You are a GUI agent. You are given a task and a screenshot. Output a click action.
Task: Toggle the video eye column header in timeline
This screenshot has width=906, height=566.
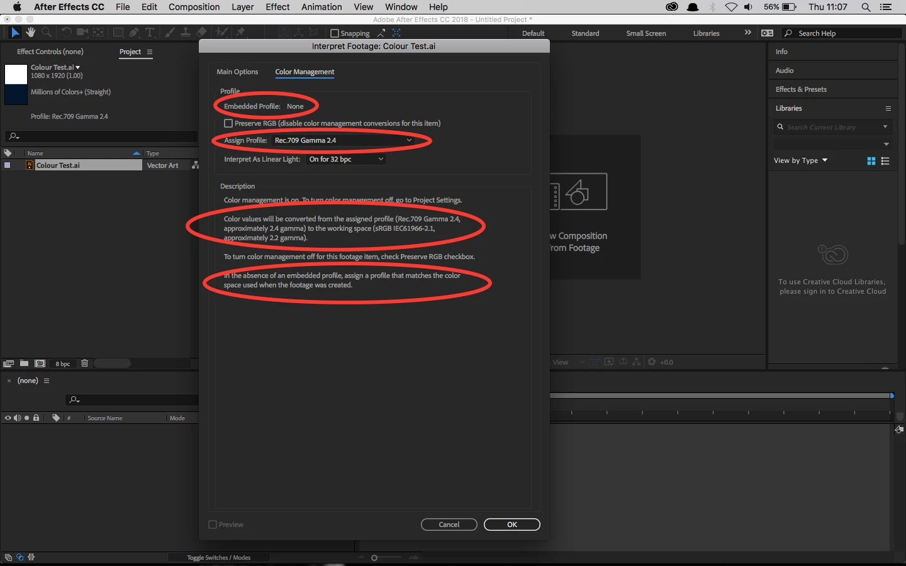(x=8, y=418)
